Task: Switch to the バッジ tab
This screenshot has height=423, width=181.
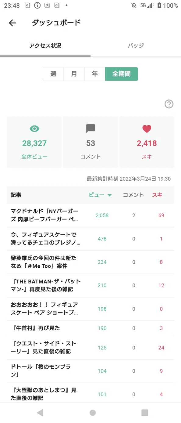Action: pyautogui.click(x=136, y=45)
